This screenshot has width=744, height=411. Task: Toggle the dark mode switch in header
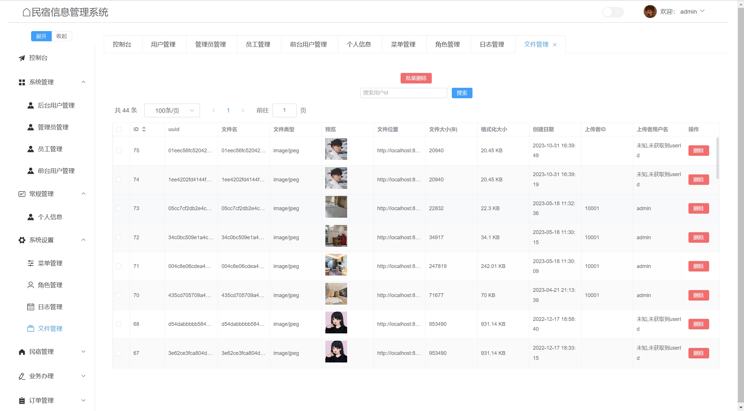pos(613,12)
